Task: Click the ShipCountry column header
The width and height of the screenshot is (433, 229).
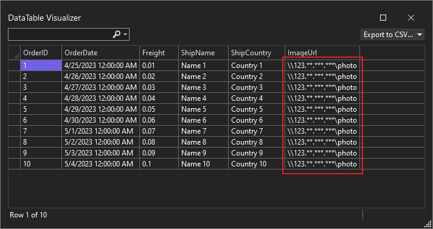Action: [257, 53]
